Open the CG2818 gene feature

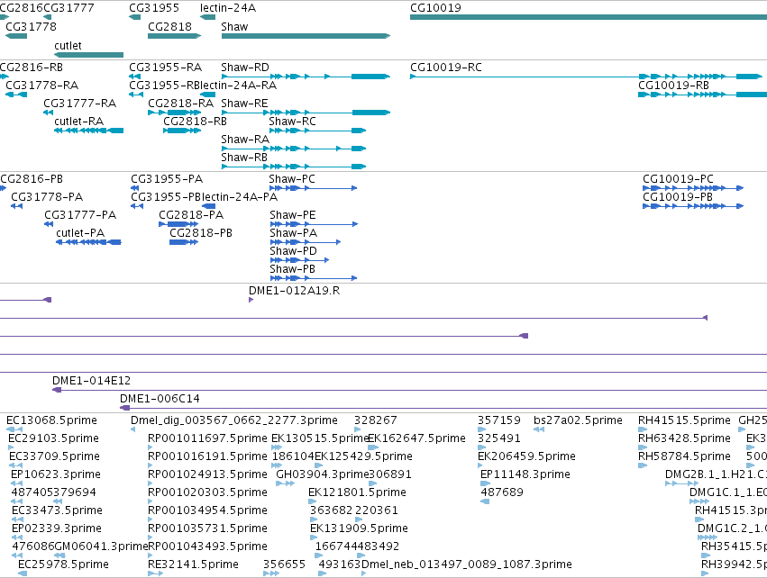click(x=174, y=36)
